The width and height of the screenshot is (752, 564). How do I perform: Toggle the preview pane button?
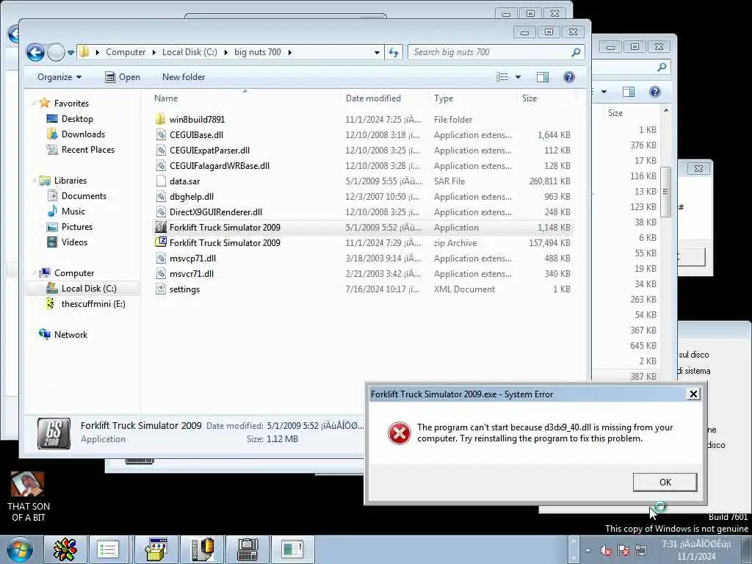[x=543, y=77]
